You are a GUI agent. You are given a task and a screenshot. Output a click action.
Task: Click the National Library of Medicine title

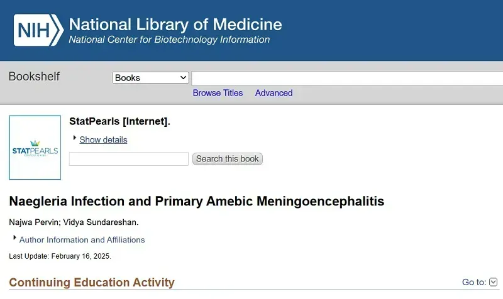tap(175, 24)
